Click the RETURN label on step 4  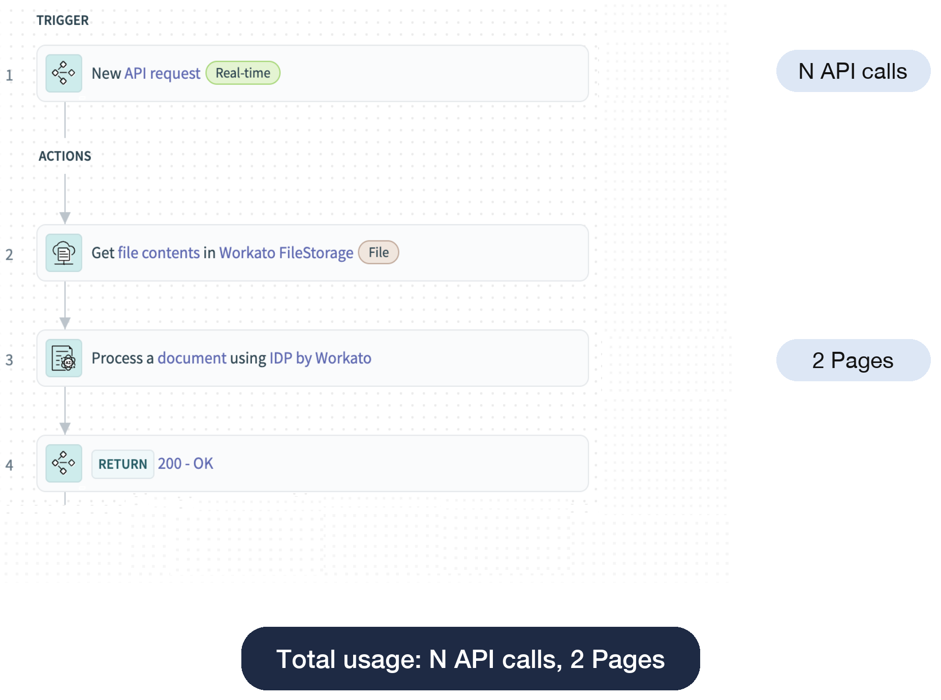(x=122, y=464)
